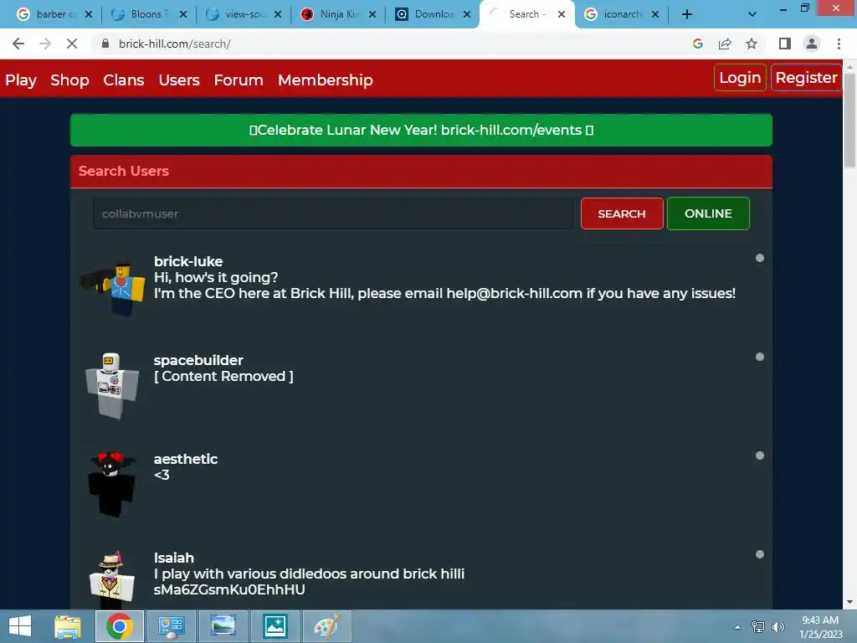Viewport: 857px width, 643px height.
Task: Click aesthetic's status dot
Action: tap(760, 455)
